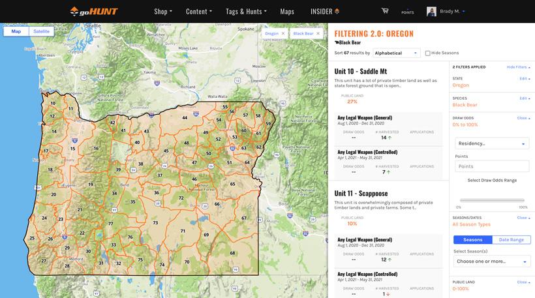Switch season filter to Date Range
The width and height of the screenshot is (535, 298).
pyautogui.click(x=512, y=240)
